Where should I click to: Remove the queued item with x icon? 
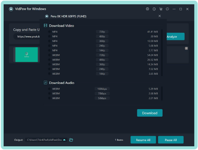click(186, 48)
